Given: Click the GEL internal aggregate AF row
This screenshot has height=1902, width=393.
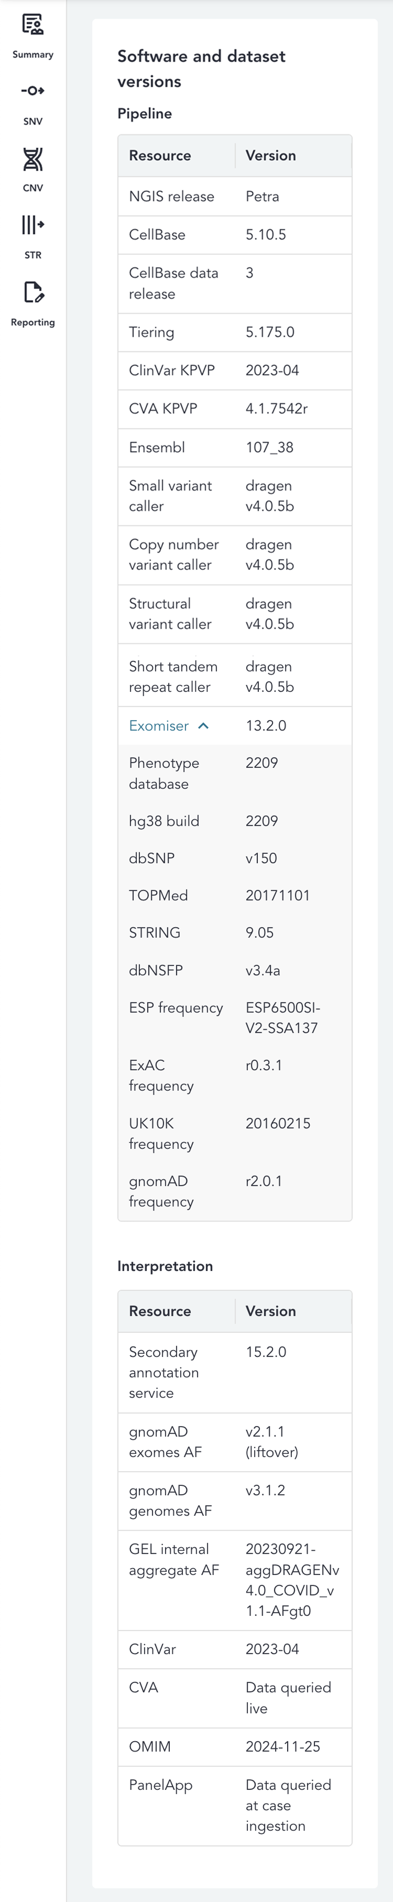Looking at the screenshot, I should point(235,1580).
